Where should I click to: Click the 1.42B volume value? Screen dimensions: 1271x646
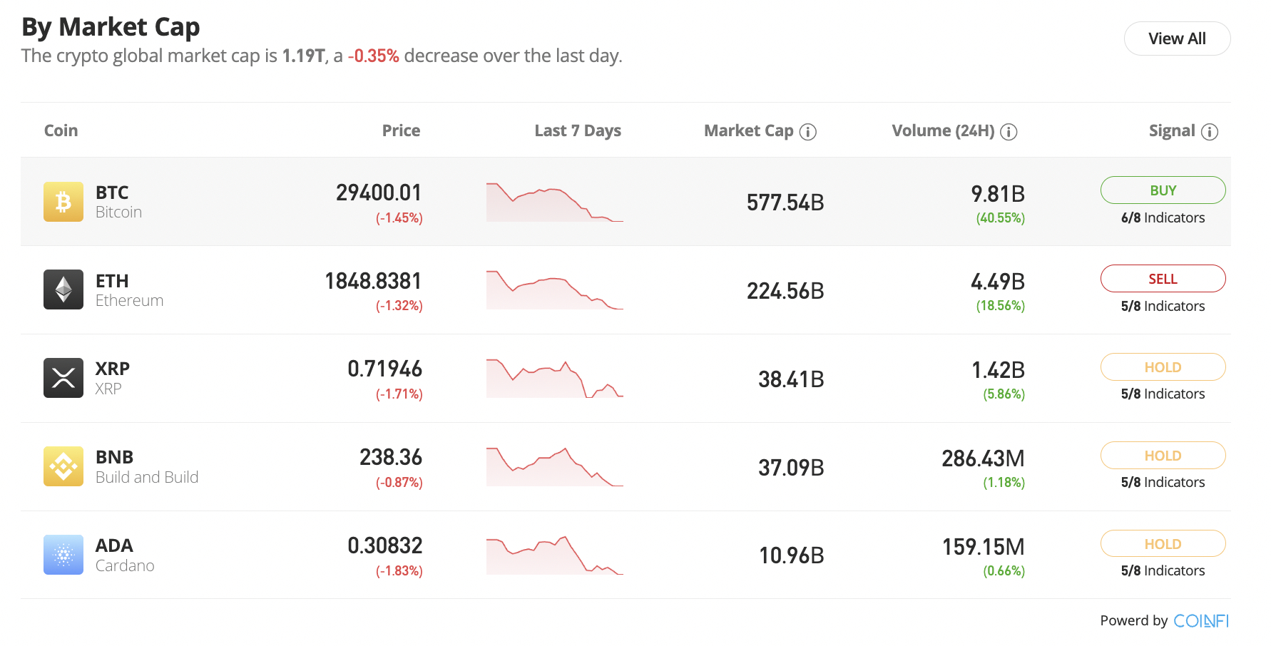[x=998, y=370]
